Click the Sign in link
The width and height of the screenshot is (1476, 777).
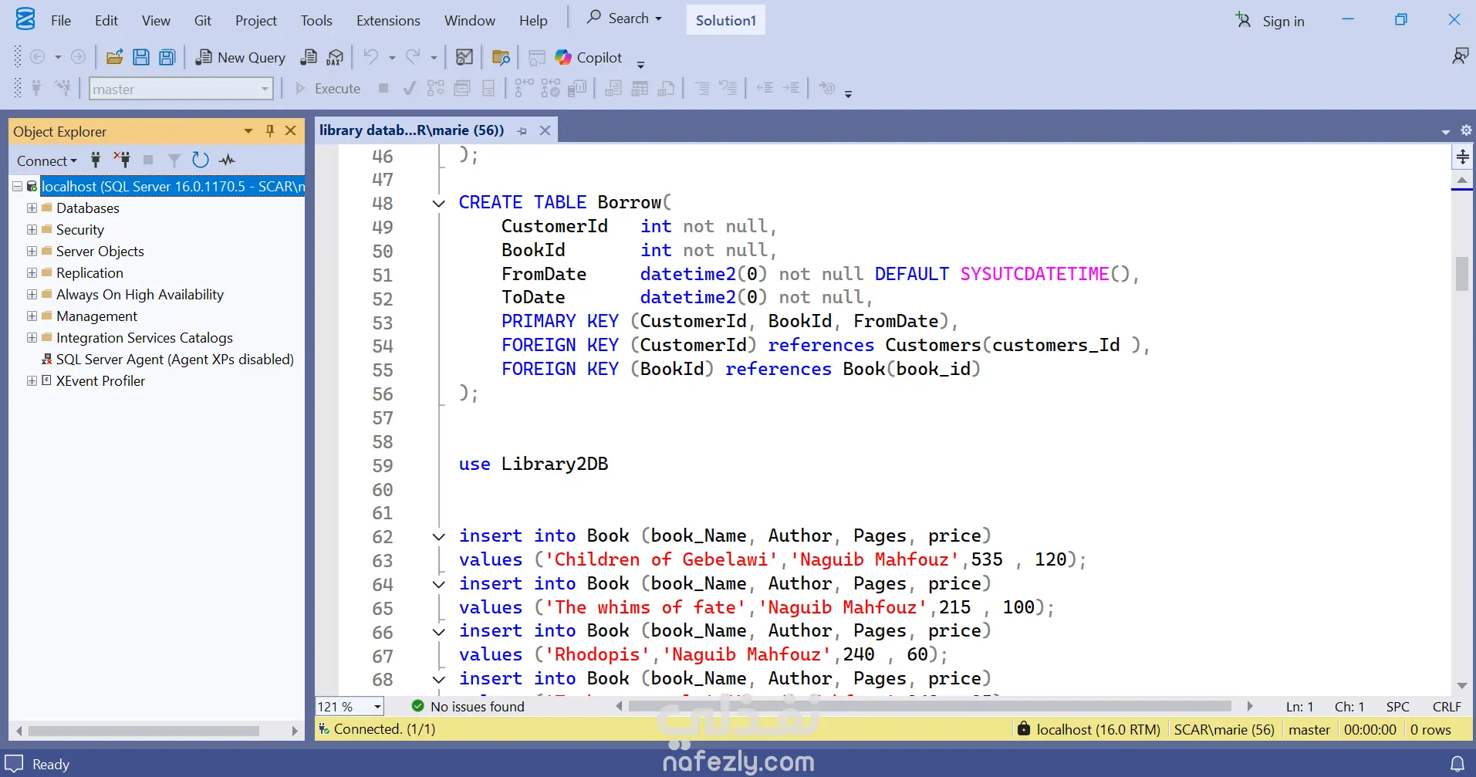click(1282, 22)
